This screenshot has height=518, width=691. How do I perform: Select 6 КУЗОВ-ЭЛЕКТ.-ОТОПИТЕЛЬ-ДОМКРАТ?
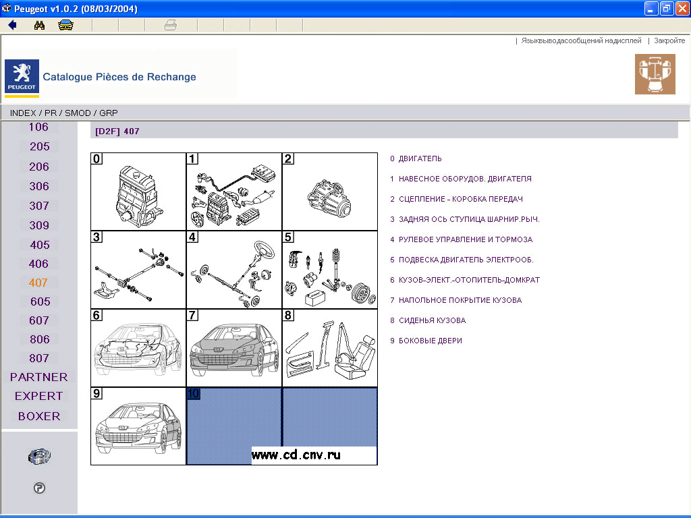(465, 280)
